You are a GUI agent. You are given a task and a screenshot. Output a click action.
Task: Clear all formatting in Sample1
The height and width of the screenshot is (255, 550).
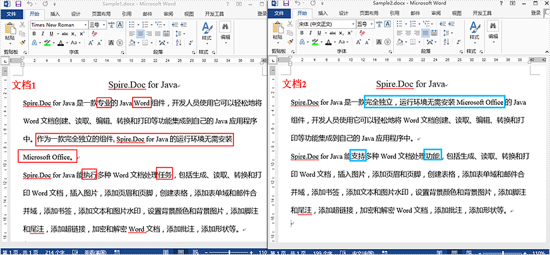tap(95, 34)
